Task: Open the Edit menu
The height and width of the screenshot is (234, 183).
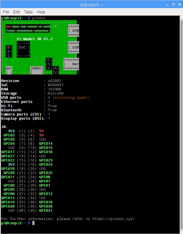Action: pos(16,12)
